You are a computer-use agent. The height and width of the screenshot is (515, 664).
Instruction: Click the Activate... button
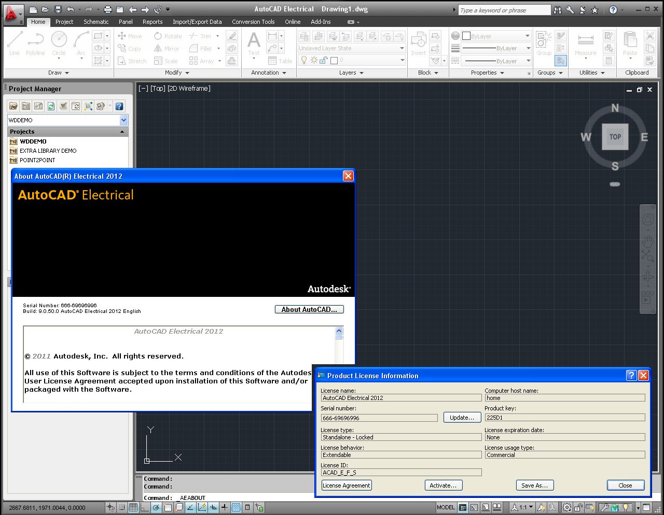443,485
